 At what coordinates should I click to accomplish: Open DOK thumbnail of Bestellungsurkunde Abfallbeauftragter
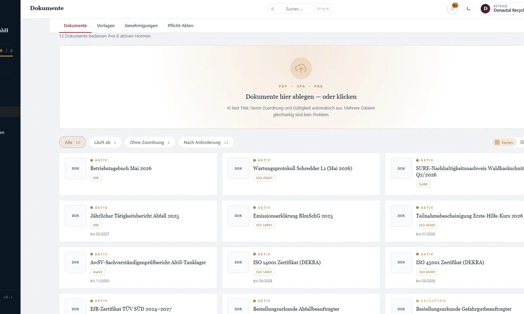[238, 306]
